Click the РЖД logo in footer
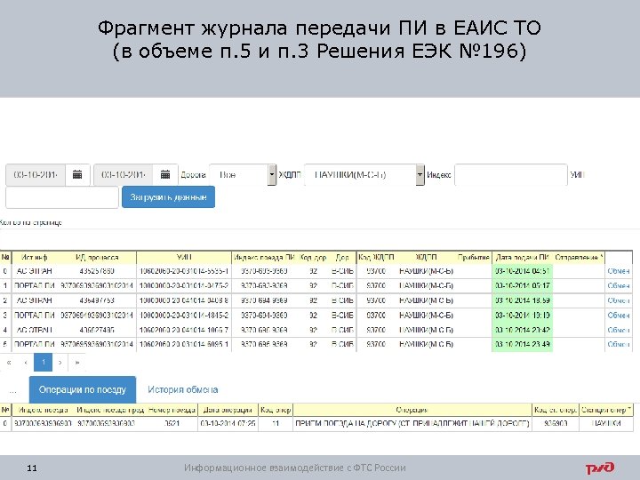640x480 pixels. click(x=600, y=468)
